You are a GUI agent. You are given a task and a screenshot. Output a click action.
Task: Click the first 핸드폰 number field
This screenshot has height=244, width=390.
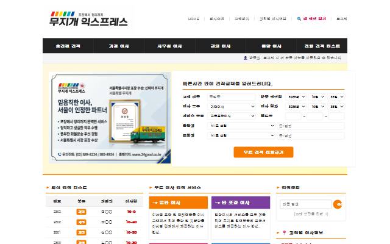[x=294, y=116]
